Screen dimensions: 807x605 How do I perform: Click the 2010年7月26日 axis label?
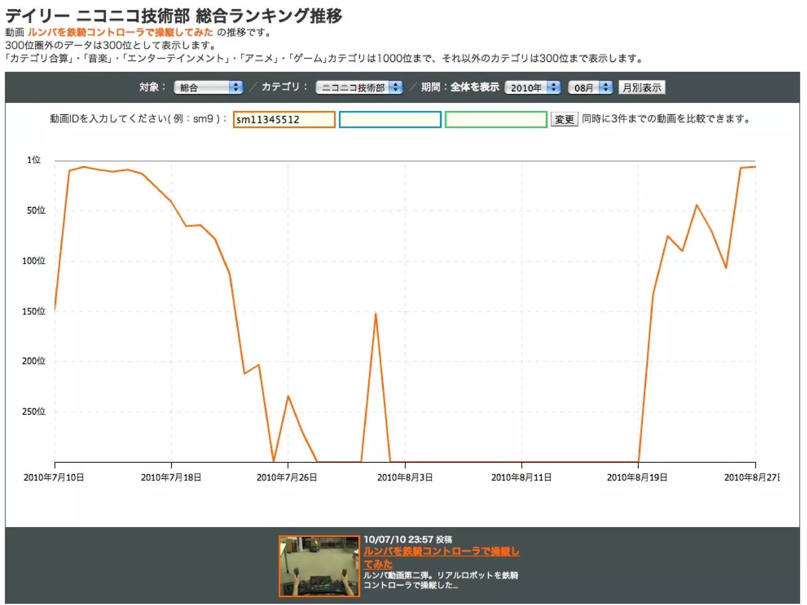[287, 477]
